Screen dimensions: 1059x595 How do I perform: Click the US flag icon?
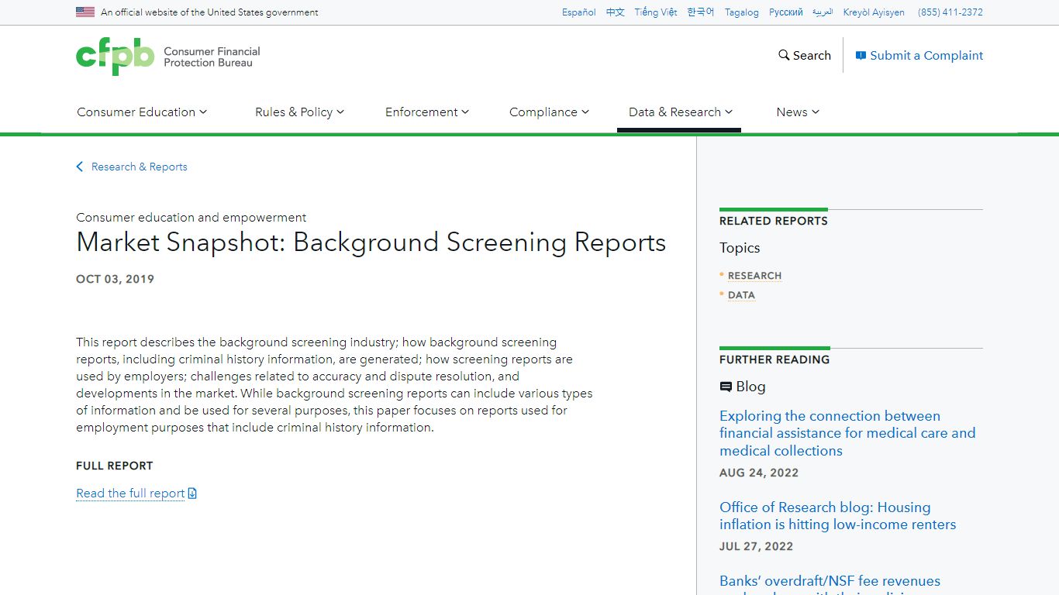[x=85, y=12]
